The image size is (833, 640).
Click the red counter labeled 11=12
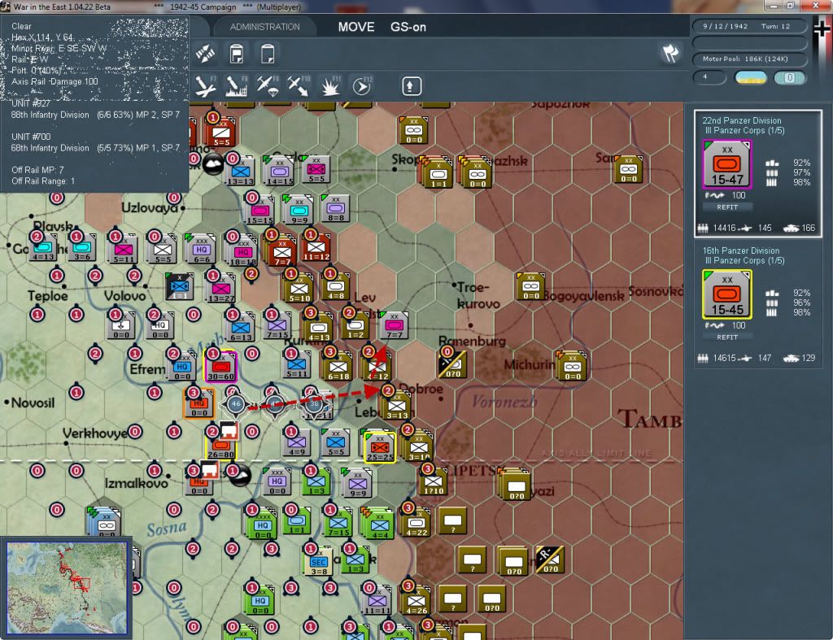(316, 247)
